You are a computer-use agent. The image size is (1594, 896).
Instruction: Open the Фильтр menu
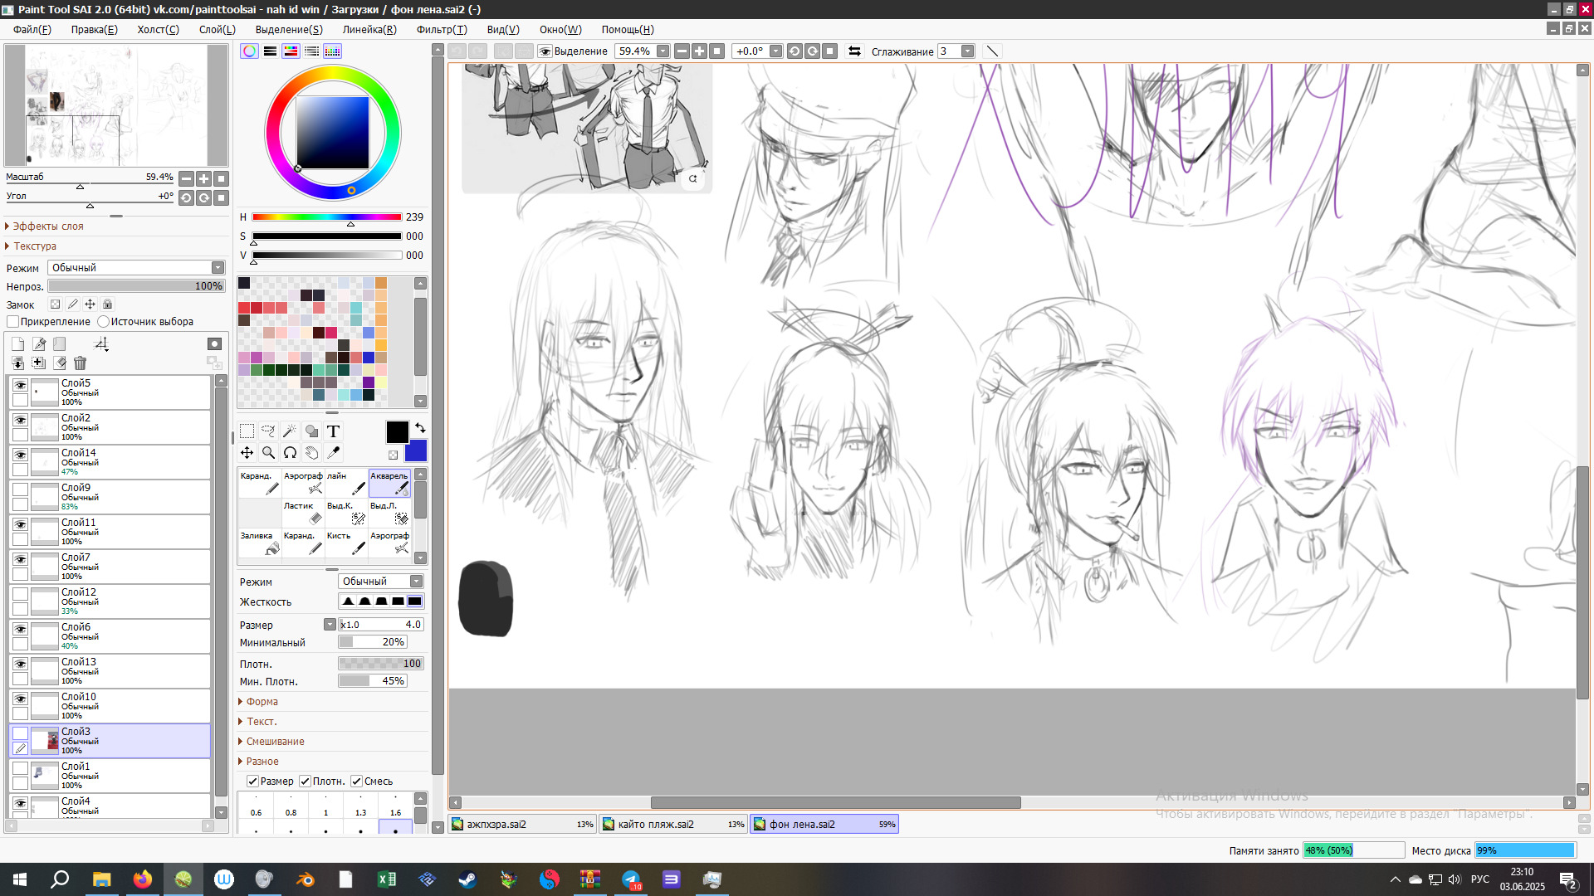point(441,29)
